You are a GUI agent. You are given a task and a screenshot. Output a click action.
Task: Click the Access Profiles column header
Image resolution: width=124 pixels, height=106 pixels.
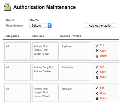click(x=71, y=36)
